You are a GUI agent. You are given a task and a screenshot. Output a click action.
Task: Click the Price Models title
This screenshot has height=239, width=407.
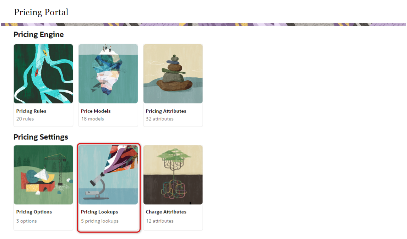[96, 111]
